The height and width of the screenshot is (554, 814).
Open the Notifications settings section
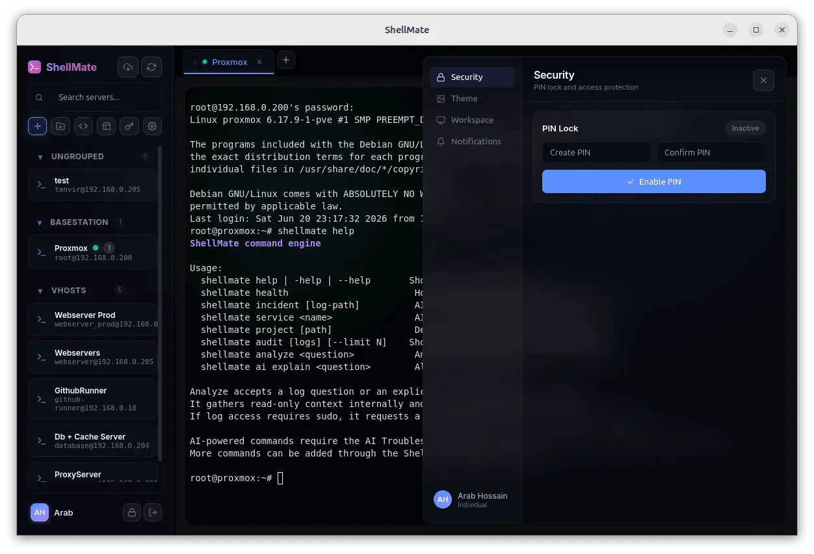coord(472,141)
